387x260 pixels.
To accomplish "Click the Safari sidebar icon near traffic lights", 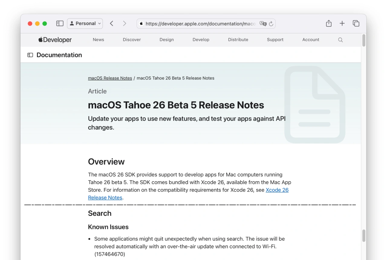I will tap(60, 23).
